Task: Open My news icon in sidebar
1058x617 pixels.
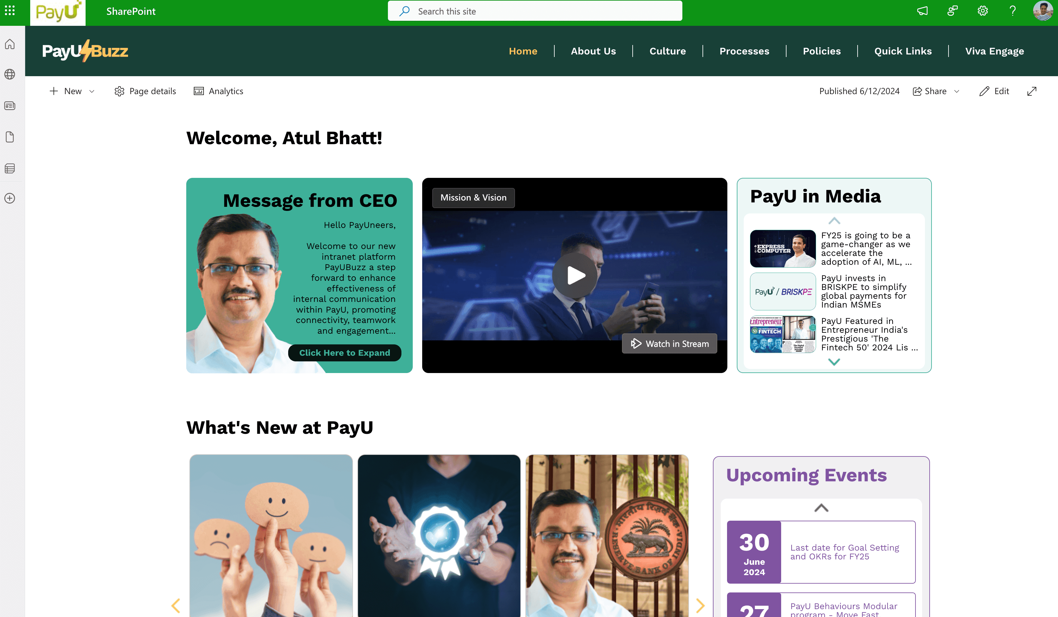Action: tap(10, 106)
